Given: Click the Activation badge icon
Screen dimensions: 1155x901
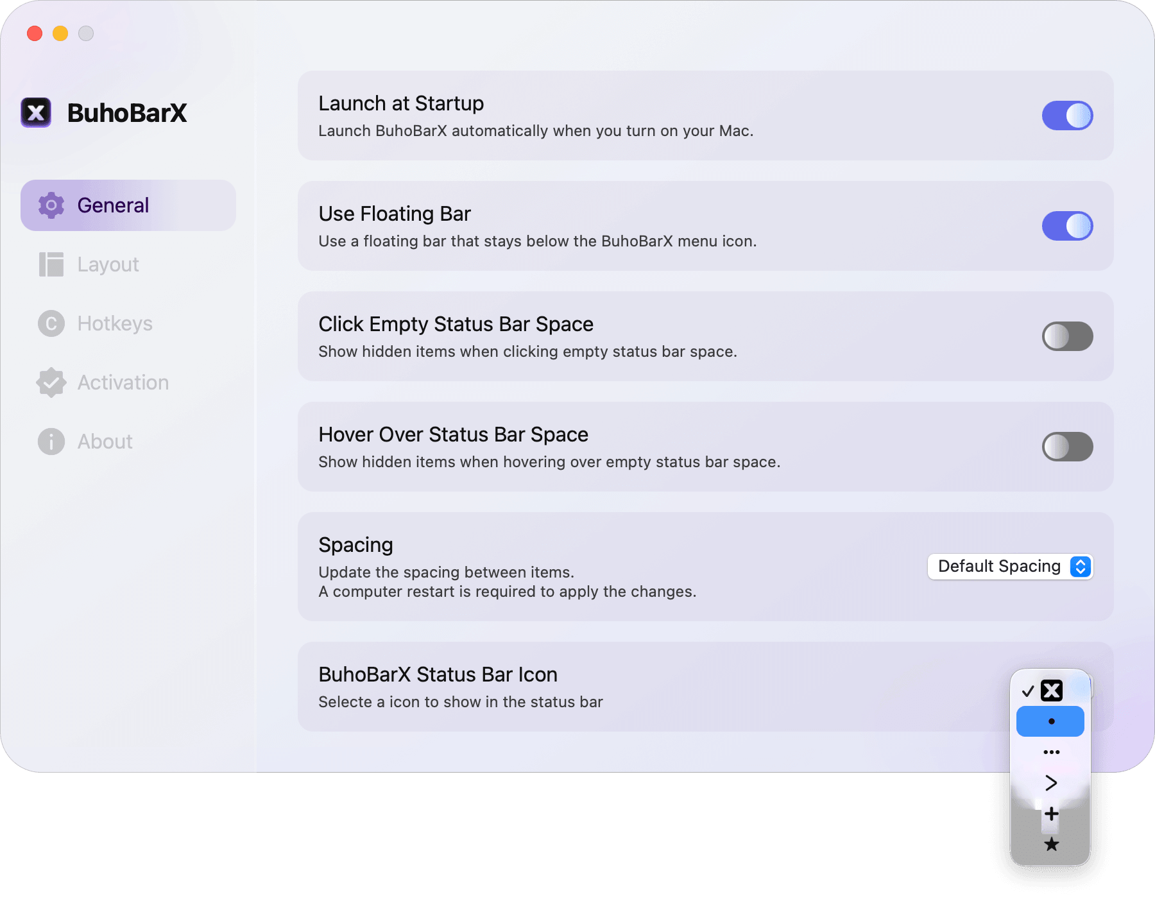Looking at the screenshot, I should 51,382.
